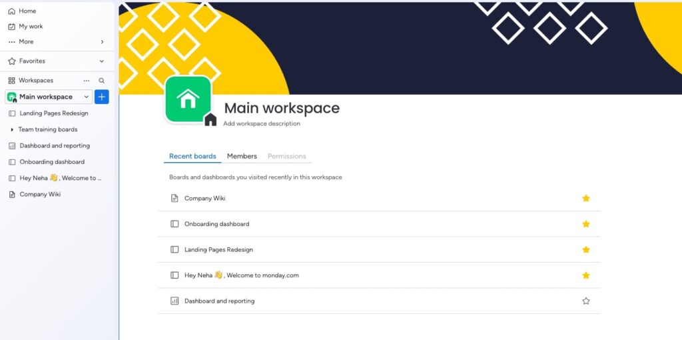Expand More with the right chevron
This screenshot has width=682, height=340.
point(102,42)
